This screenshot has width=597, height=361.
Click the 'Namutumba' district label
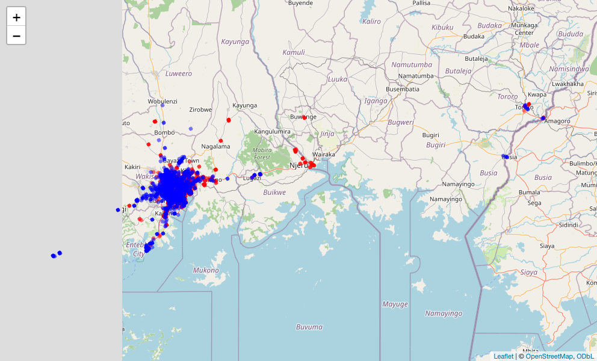pos(412,65)
